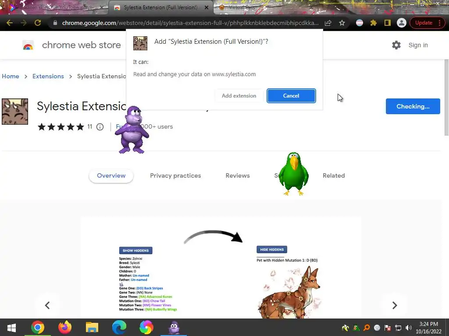Reload the page with the refresh icon
This screenshot has width=449, height=336.
click(38, 23)
